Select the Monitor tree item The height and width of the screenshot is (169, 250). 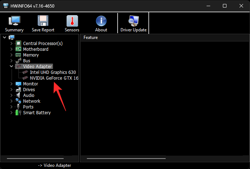[x=31, y=84]
